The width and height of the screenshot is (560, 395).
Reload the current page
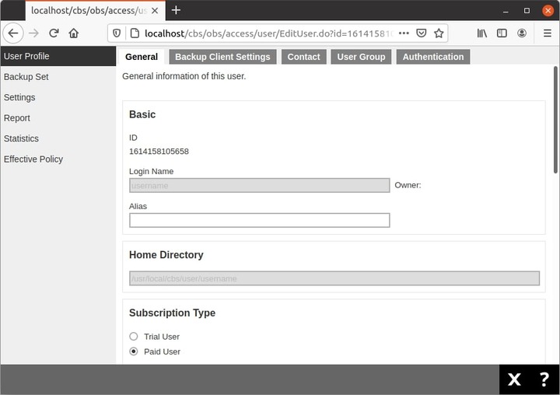click(54, 33)
